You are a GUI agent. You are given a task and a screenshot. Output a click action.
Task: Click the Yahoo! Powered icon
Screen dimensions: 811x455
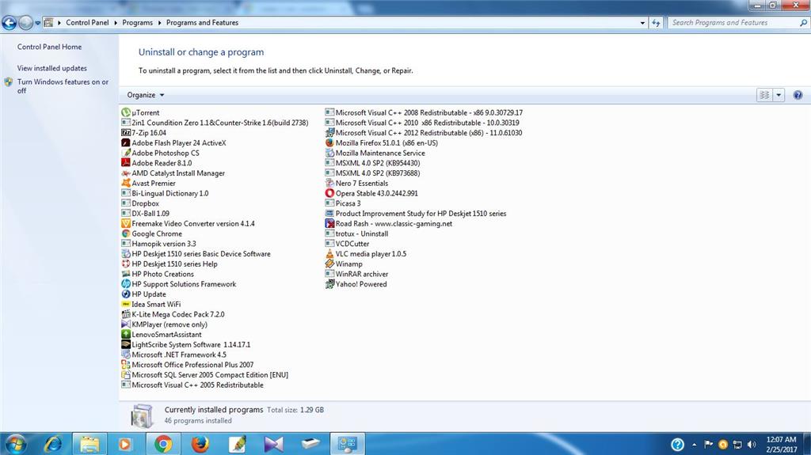coord(329,284)
